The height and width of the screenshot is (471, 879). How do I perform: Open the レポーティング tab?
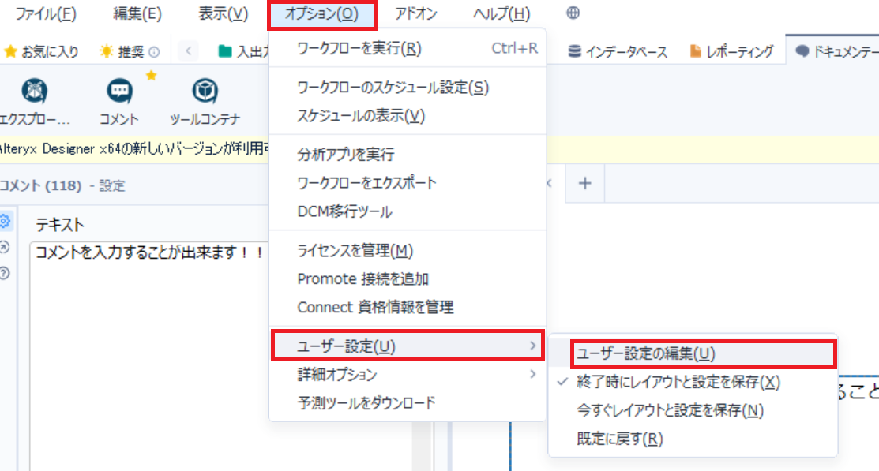point(731,52)
